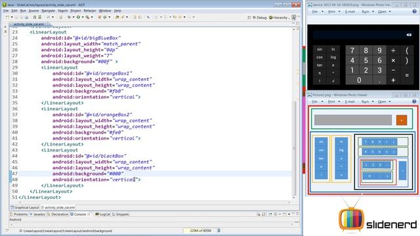Viewport: 420px width, 236px height.
Task: Open the Android Virtual Device Manager icon
Action: tap(39, 18)
